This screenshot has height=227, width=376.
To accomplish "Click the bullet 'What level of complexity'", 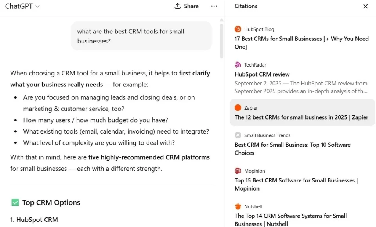I will point(99,143).
